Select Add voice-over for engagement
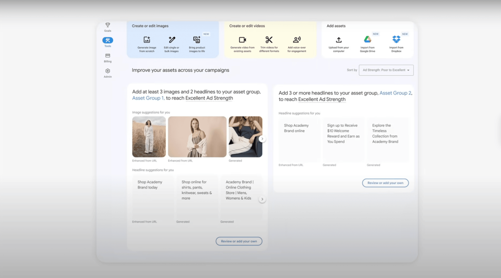This screenshot has height=278, width=501. pyautogui.click(x=297, y=44)
